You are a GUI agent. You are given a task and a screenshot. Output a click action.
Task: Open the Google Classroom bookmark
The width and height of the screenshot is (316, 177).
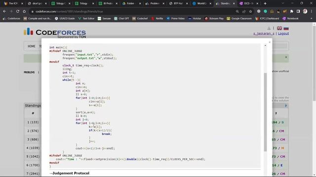(x=239, y=19)
